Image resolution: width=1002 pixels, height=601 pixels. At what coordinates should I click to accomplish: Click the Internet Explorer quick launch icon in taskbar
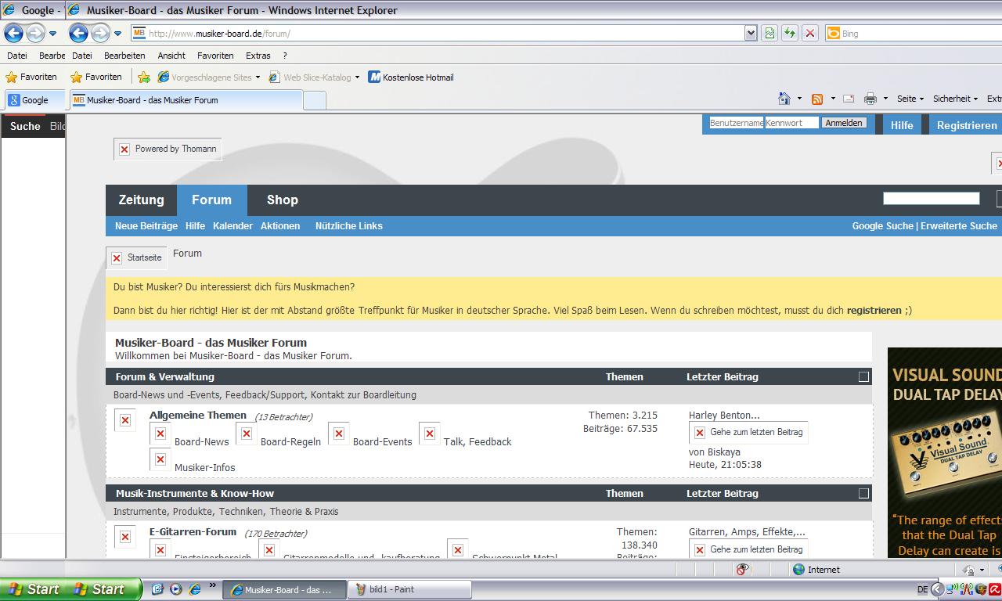pyautogui.click(x=195, y=588)
